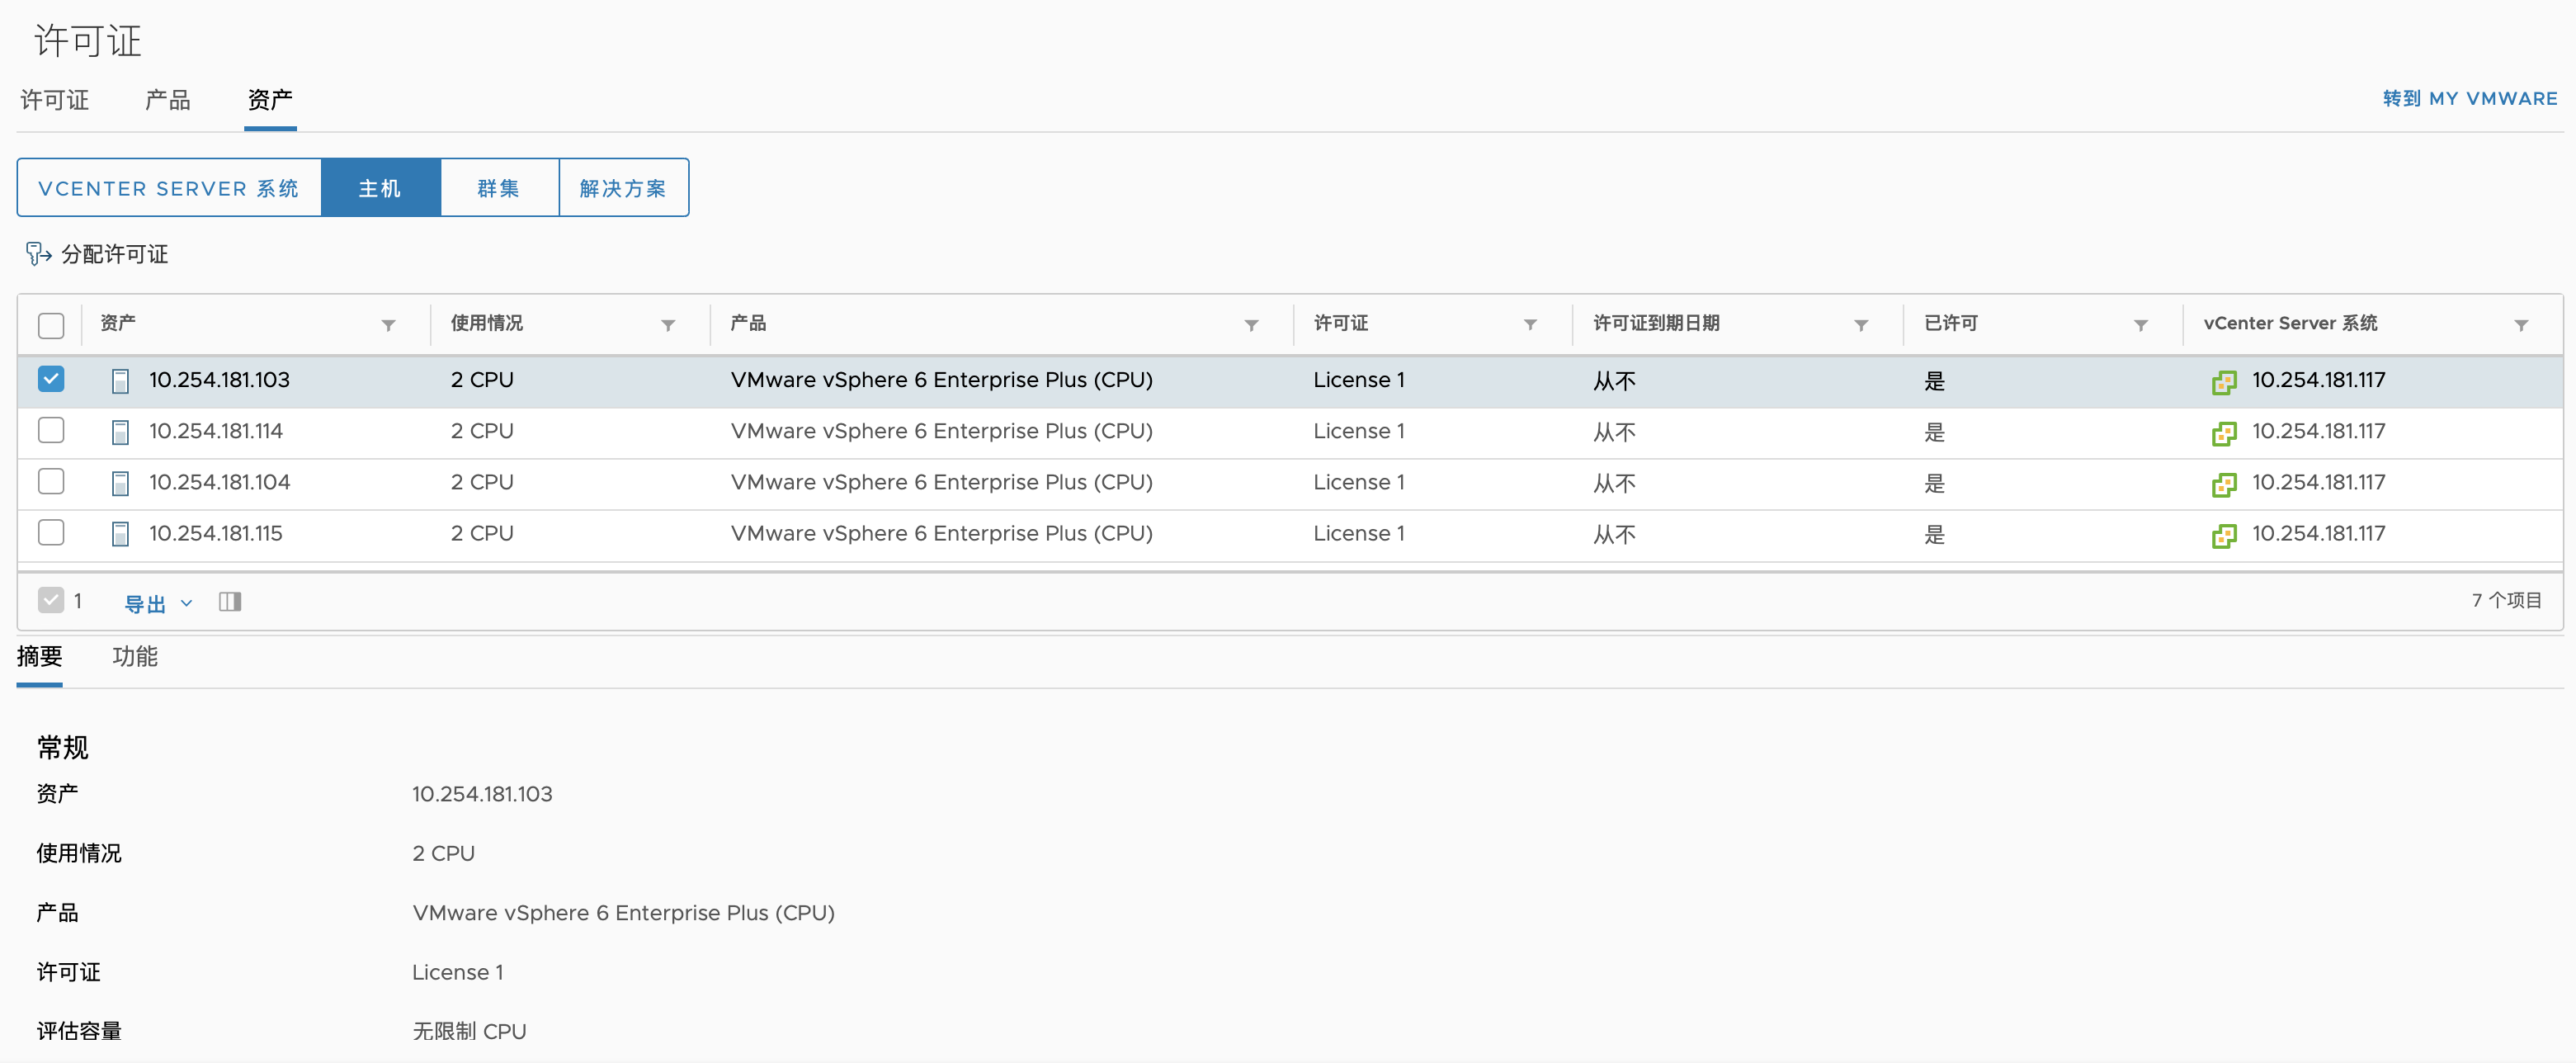Click asset name 10.254.181.115
Screen dimensions: 2576x1063
pyautogui.click(x=216, y=533)
